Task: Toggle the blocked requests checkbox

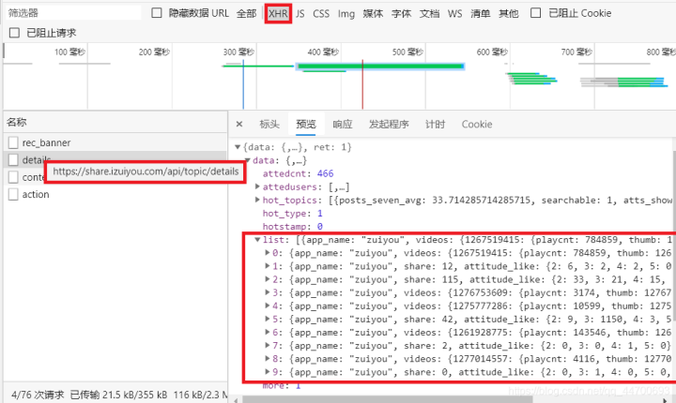Action: pos(14,33)
